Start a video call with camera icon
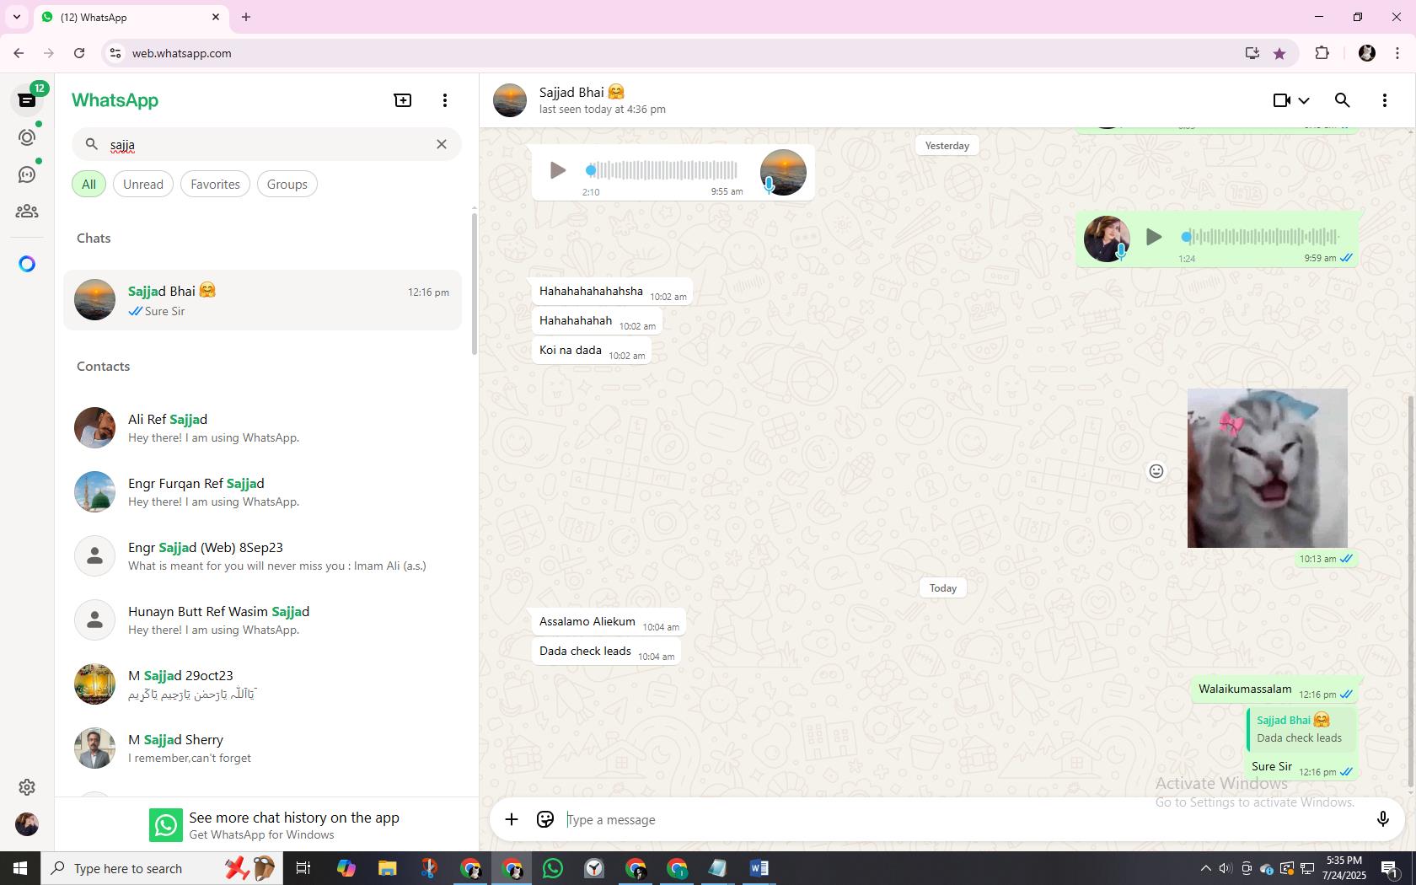This screenshot has height=885, width=1416. tap(1281, 100)
